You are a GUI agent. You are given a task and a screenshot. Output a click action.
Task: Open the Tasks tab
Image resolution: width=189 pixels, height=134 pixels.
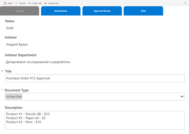143,11
